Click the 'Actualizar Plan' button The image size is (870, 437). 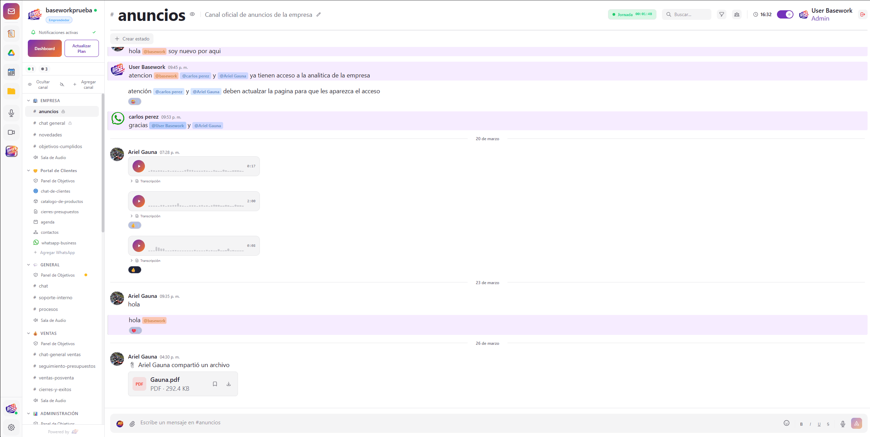click(x=81, y=48)
